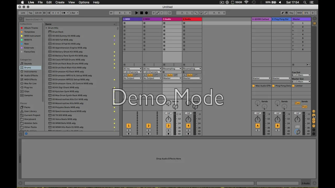Open Master Out 1/2 Main dropdown

(x=301, y=82)
